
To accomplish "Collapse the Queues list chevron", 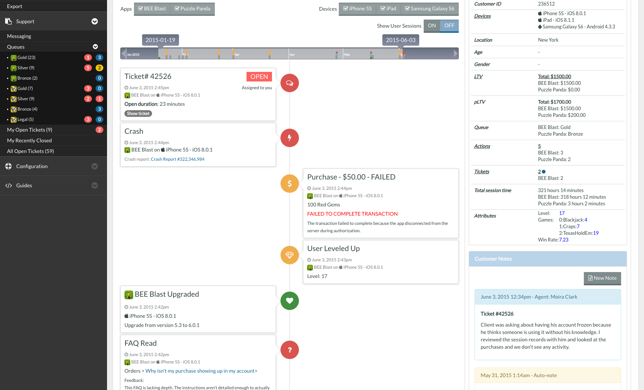I will tap(95, 47).
